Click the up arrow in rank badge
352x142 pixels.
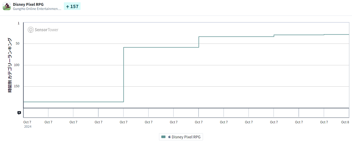(67, 6)
